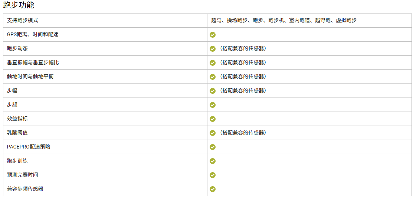
Task: Click the checkmark icon in 步频 row
Action: pos(213,105)
